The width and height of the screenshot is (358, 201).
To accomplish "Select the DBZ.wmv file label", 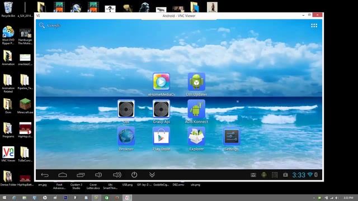I will [178, 185].
